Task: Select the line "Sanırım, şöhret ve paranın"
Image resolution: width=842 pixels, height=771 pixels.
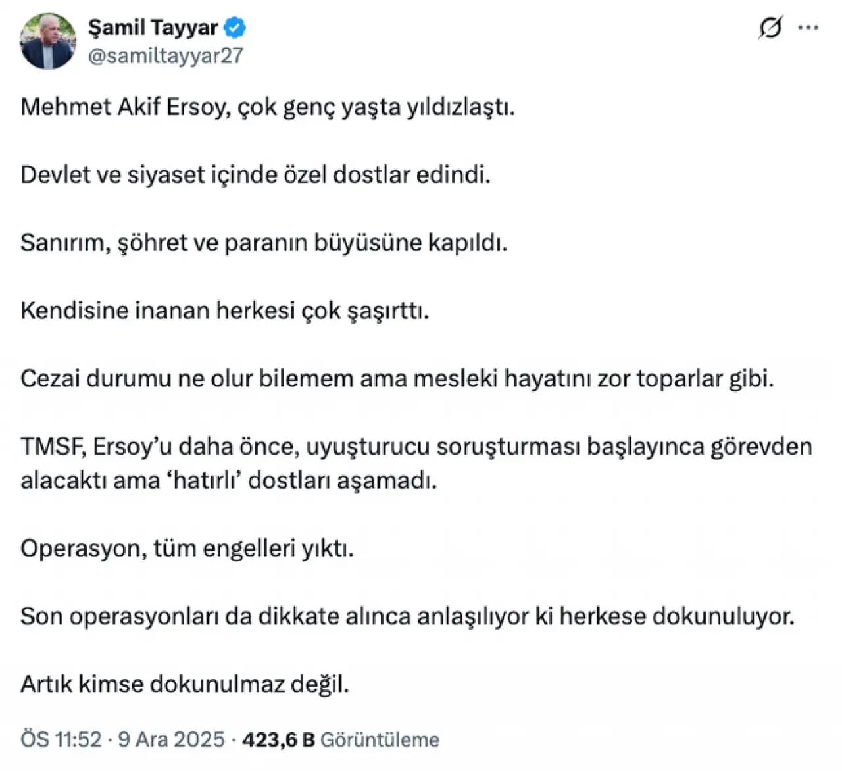Action: click(x=264, y=243)
